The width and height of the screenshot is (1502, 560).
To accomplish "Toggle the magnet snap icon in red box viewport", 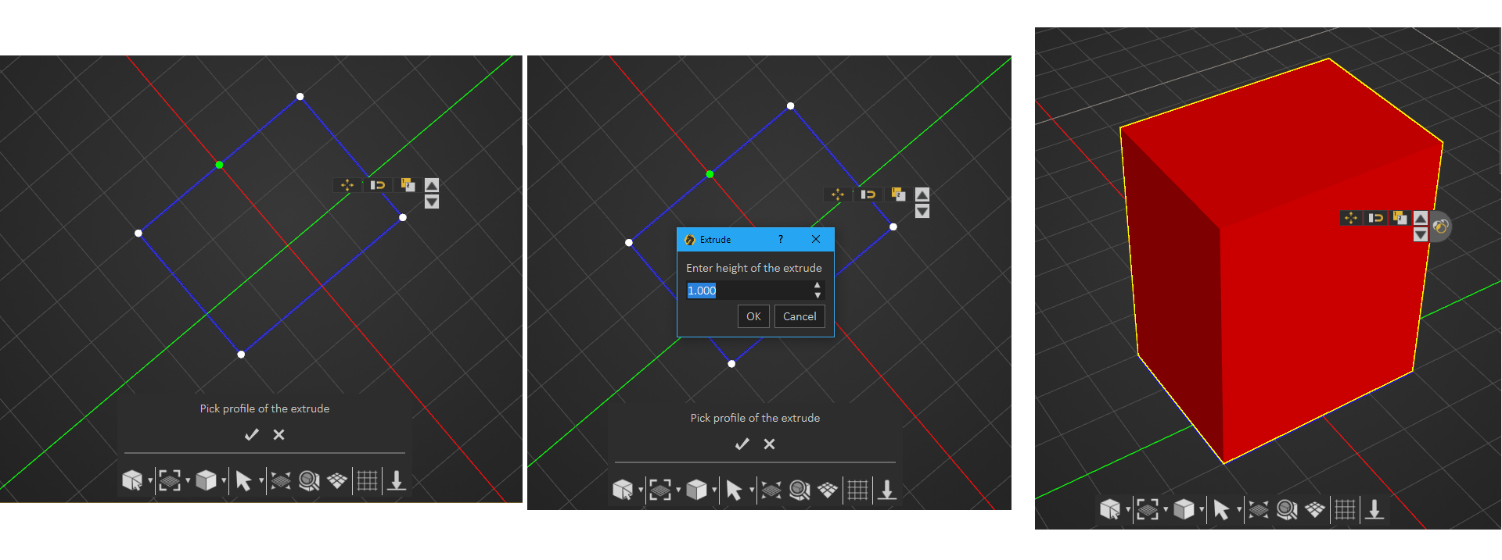I will [x=1376, y=218].
